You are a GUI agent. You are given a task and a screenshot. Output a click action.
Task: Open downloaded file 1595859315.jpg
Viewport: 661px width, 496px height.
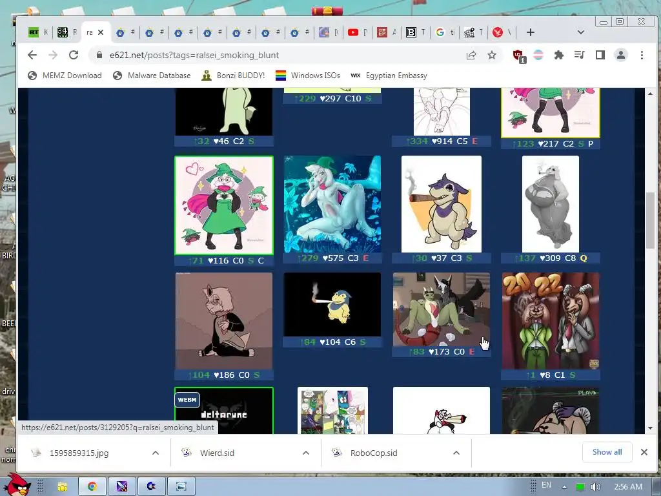tap(79, 453)
